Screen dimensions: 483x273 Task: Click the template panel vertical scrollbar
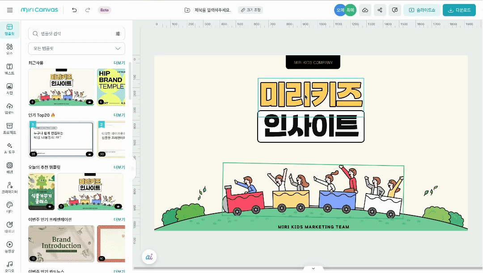point(130,81)
